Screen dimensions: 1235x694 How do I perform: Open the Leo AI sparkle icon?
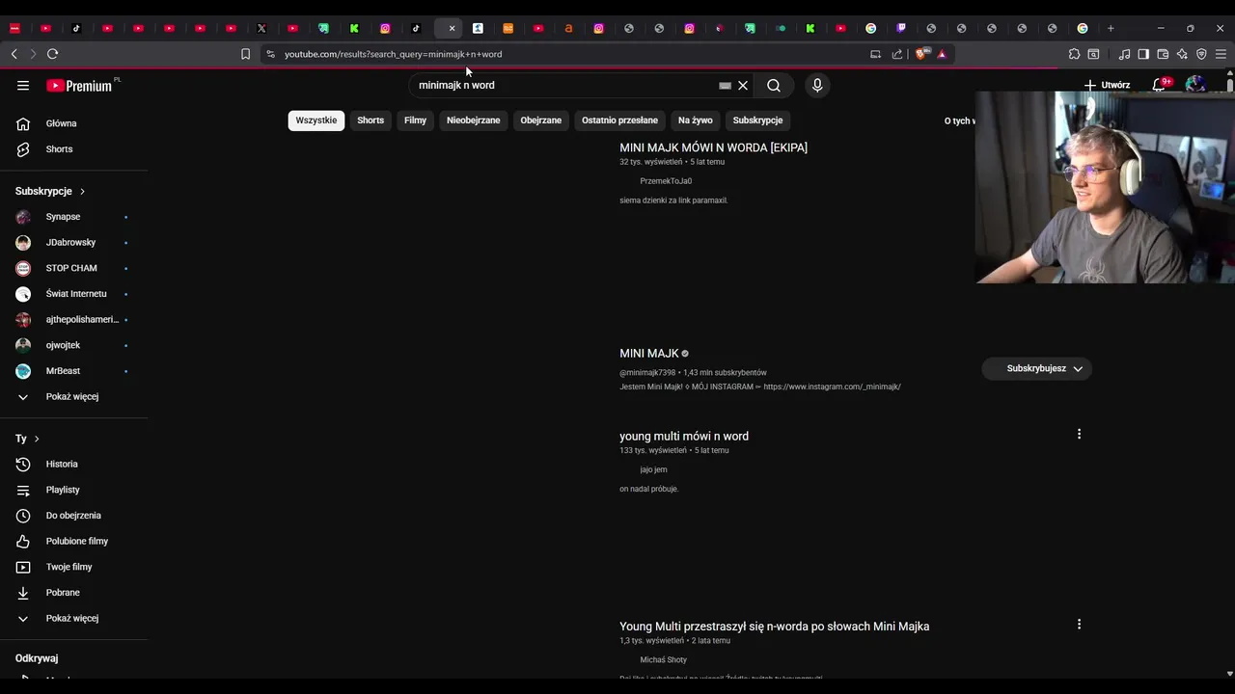pos(1182,54)
